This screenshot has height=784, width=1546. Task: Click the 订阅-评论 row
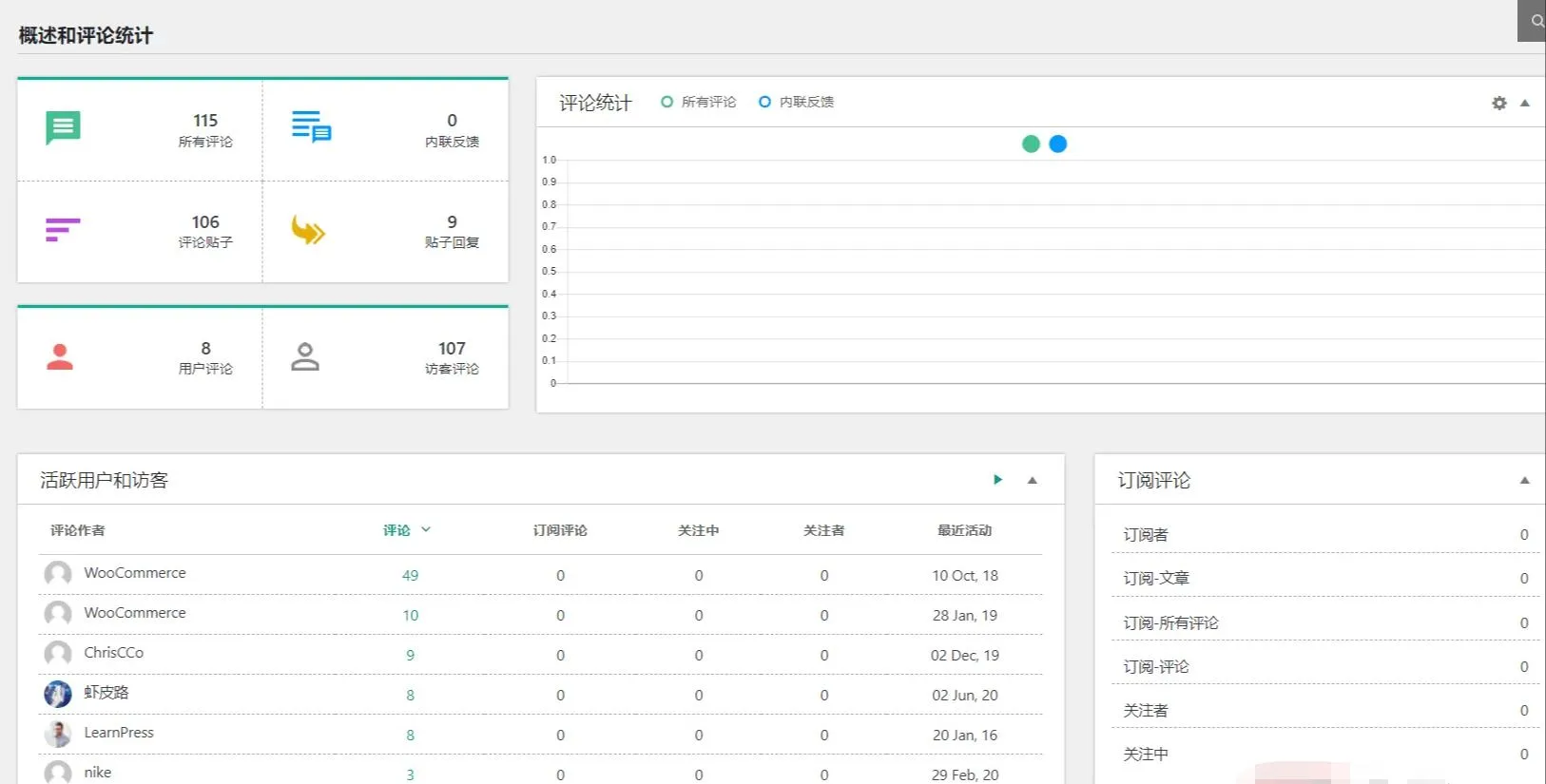(1325, 667)
